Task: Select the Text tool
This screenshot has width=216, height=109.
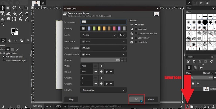Action: (x=21, y=19)
